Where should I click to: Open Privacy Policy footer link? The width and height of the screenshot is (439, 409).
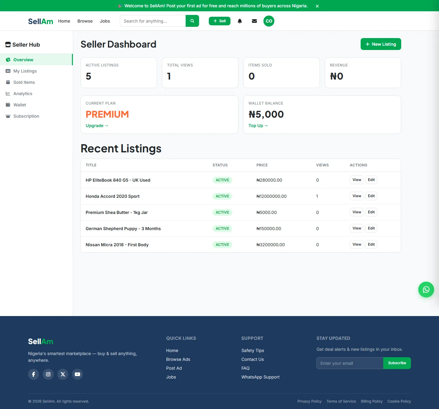tap(309, 401)
